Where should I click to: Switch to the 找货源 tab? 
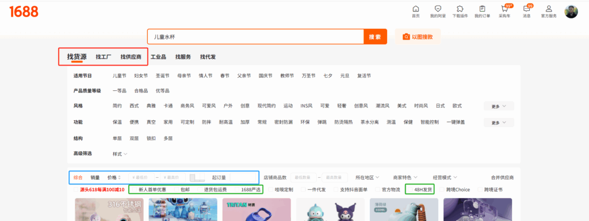(x=77, y=57)
